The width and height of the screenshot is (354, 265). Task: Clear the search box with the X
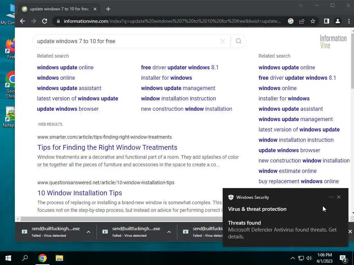point(223,41)
